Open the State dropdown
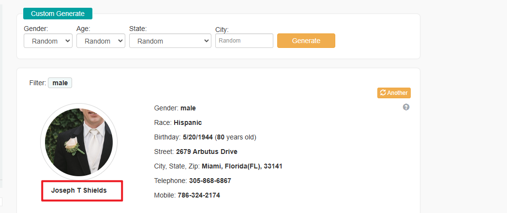The height and width of the screenshot is (213, 507). (x=170, y=41)
